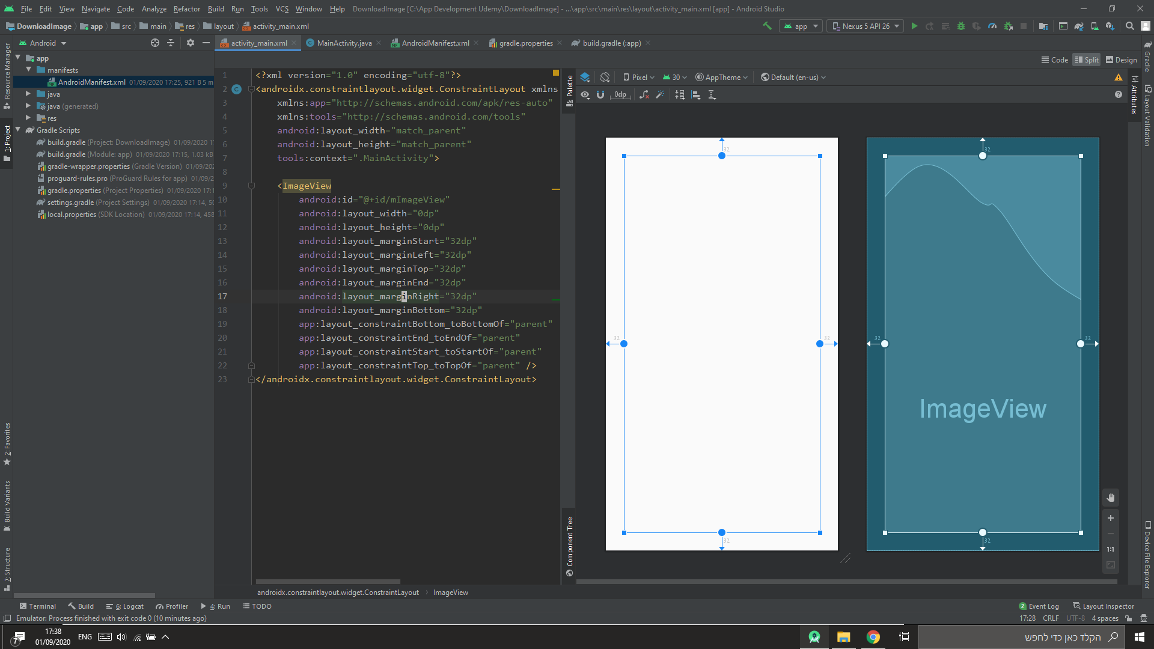The image size is (1154, 649).
Task: Click Select Opened File target icon in Project panel
Action: (155, 43)
